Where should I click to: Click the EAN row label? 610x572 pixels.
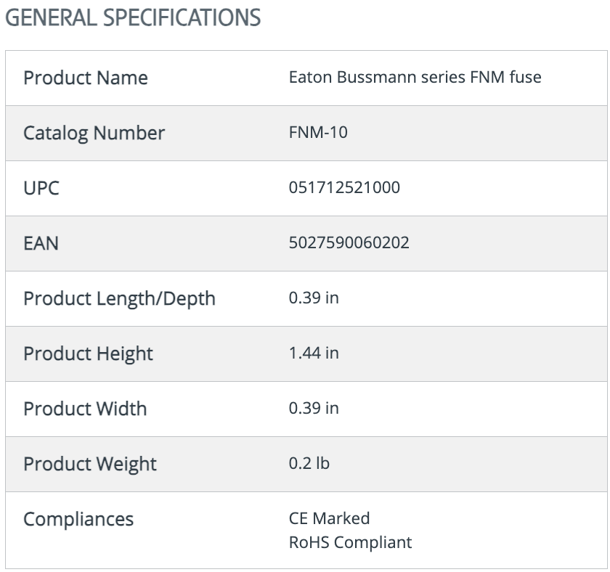click(41, 243)
